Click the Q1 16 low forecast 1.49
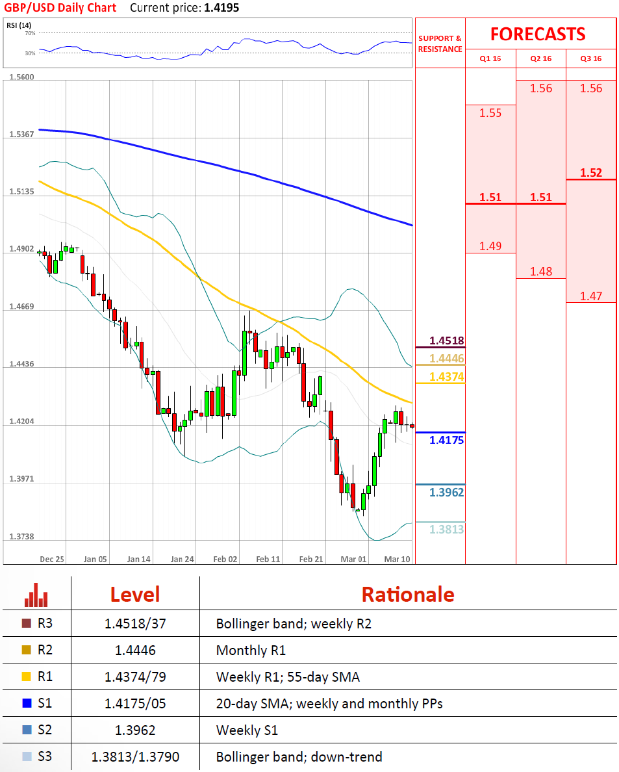Screen dimensions: 619x772 point(490,246)
